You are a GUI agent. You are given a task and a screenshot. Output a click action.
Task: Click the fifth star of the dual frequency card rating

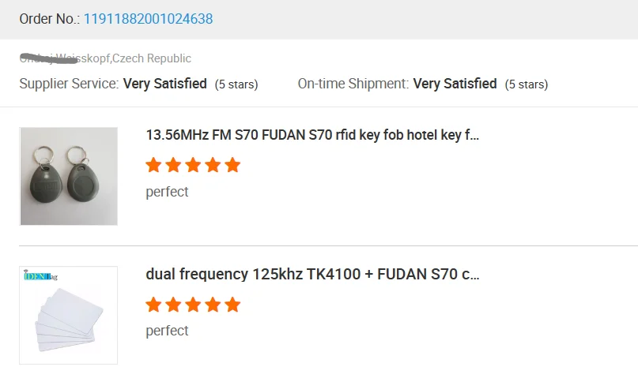click(232, 305)
